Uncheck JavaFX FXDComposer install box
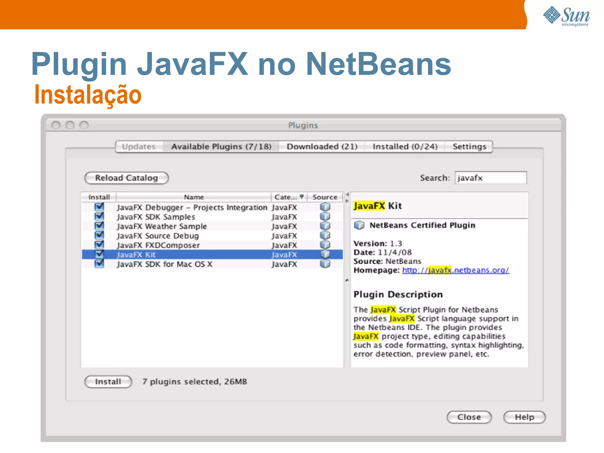Image resolution: width=604 pixels, height=453 pixels. coord(99,244)
